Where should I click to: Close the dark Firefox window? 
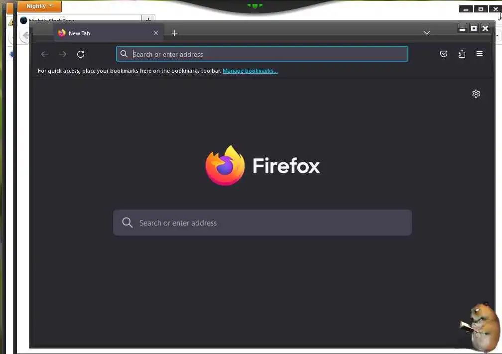pyautogui.click(x=486, y=28)
